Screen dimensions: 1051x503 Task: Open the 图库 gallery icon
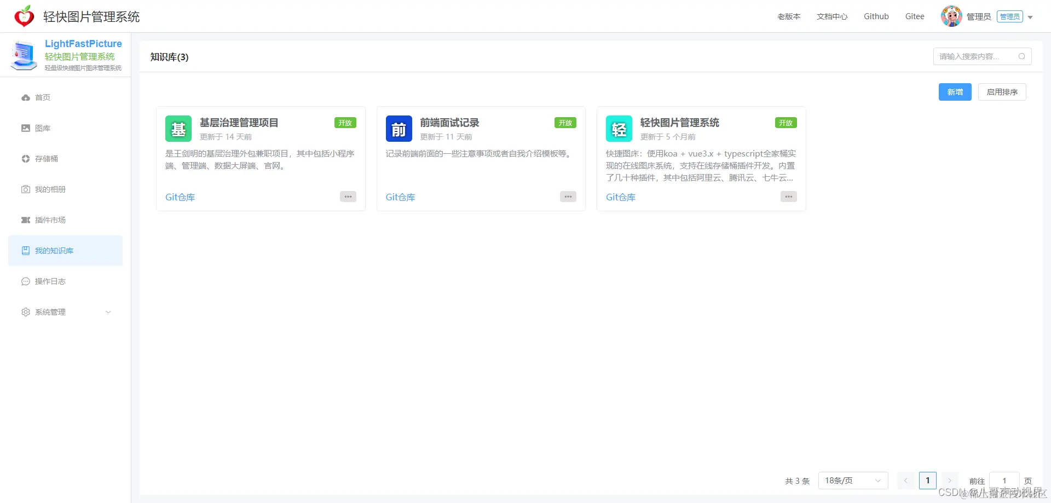26,128
